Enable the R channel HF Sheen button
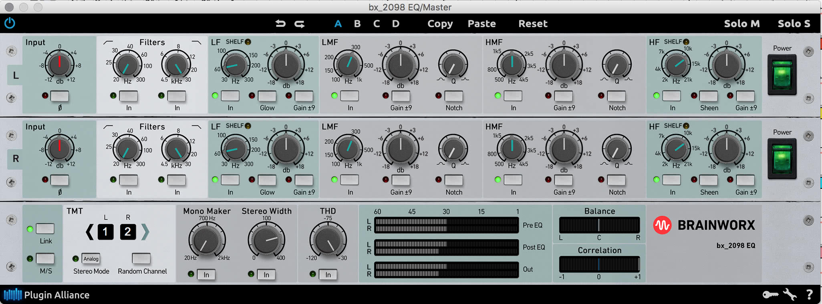This screenshot has width=822, height=304. [709, 180]
